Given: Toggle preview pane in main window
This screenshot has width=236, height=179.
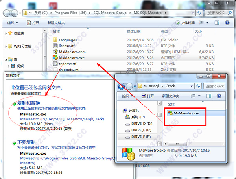Looking at the screenshot, I should point(217,23).
